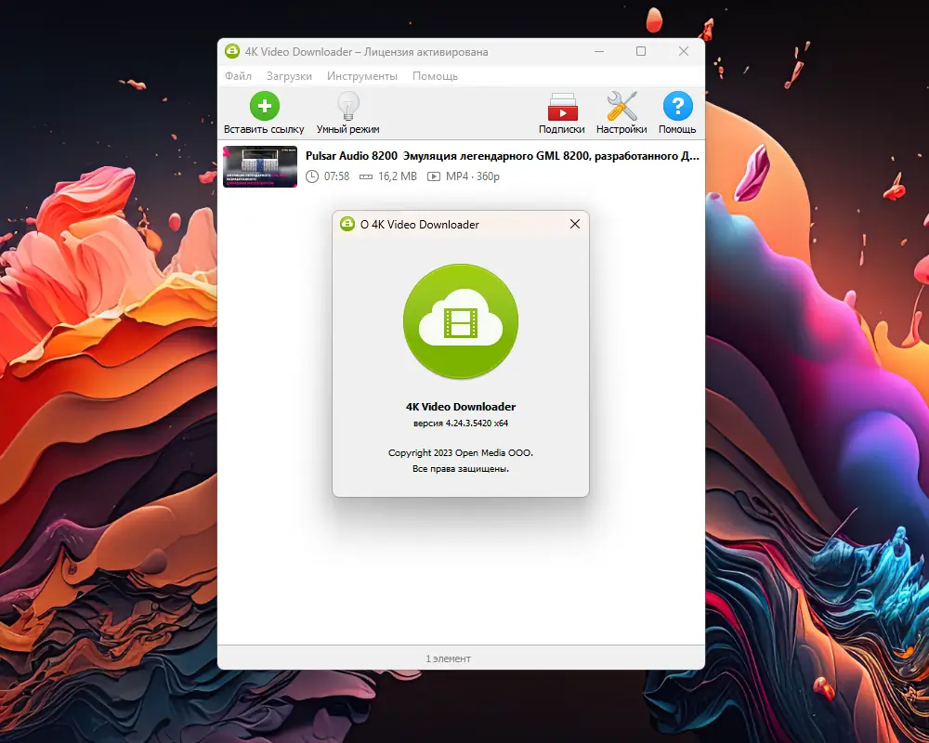Click the video format icon beside MP4
The image size is (929, 743).
point(434,176)
